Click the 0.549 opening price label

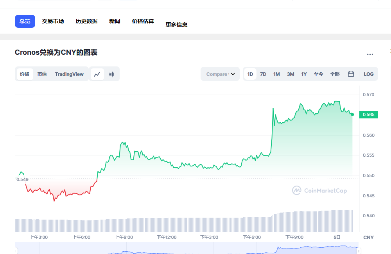tap(22, 179)
